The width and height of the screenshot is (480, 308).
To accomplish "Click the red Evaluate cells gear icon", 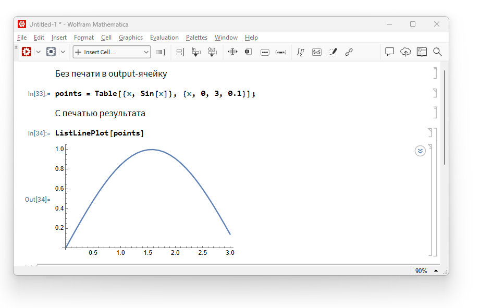I will pos(26,52).
